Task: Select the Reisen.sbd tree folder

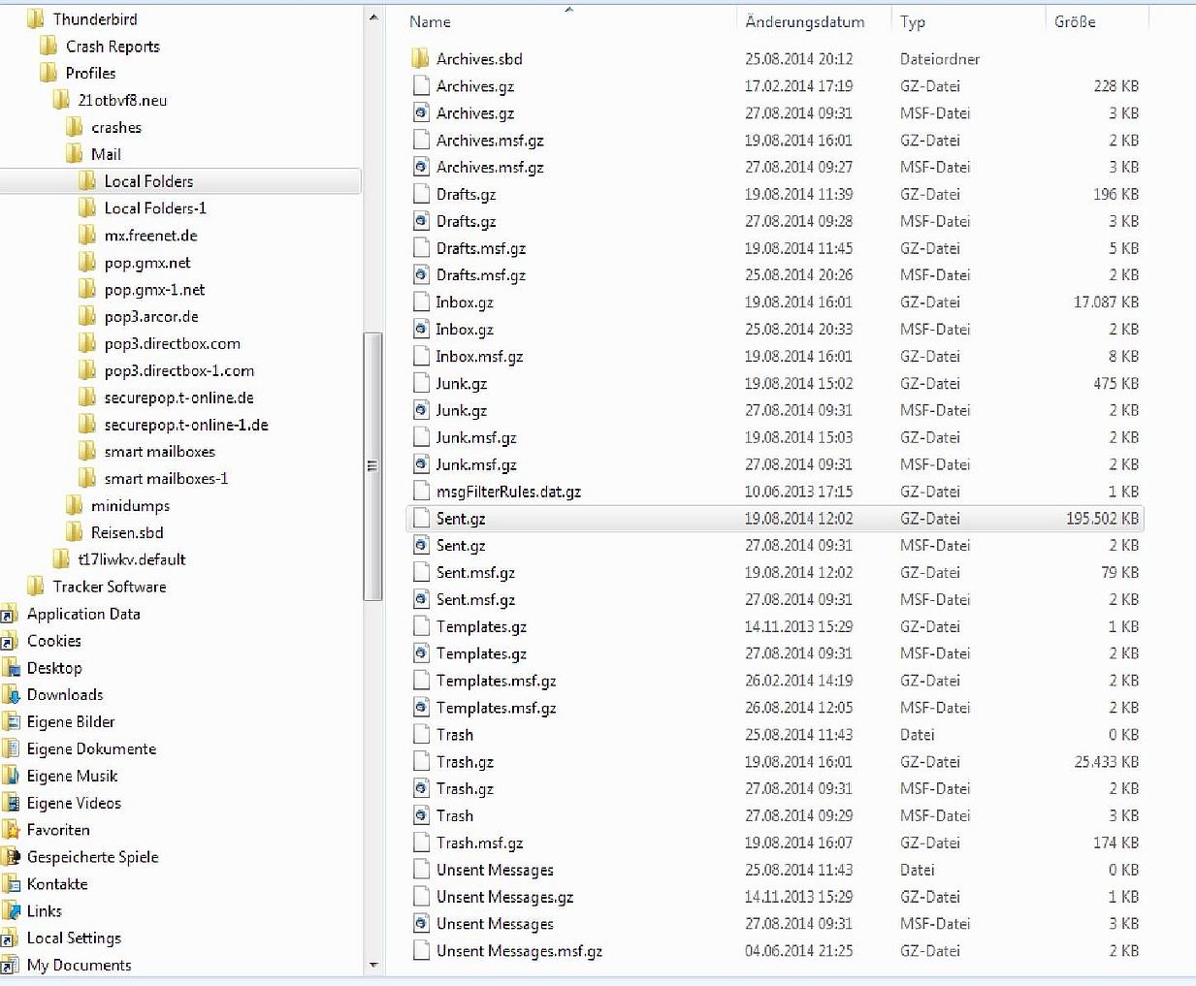Action: pos(127,532)
